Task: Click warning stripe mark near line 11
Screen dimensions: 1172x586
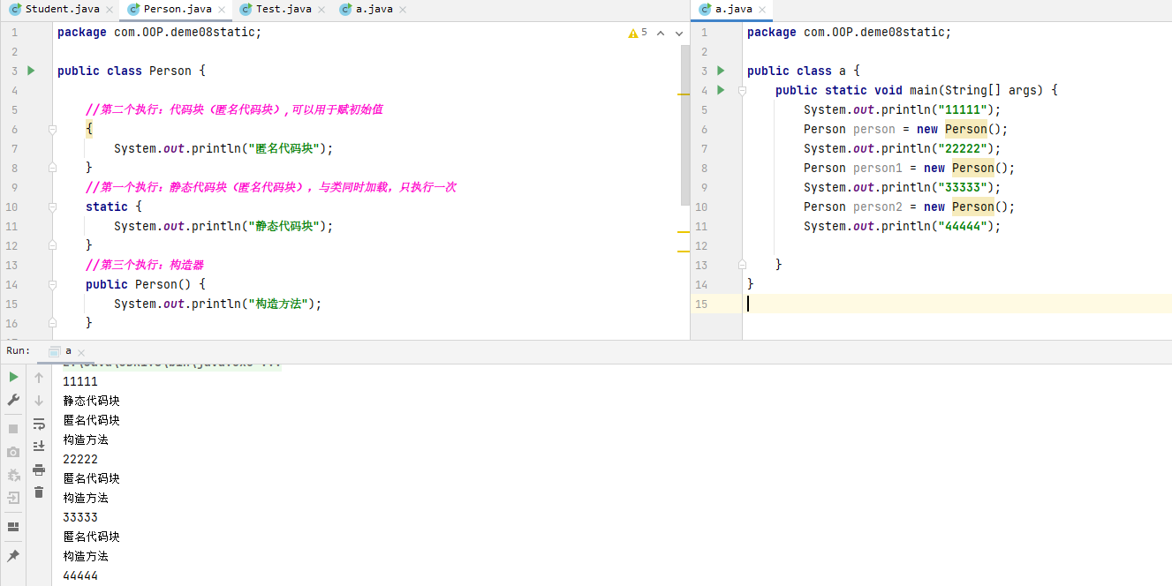Action: pos(683,231)
